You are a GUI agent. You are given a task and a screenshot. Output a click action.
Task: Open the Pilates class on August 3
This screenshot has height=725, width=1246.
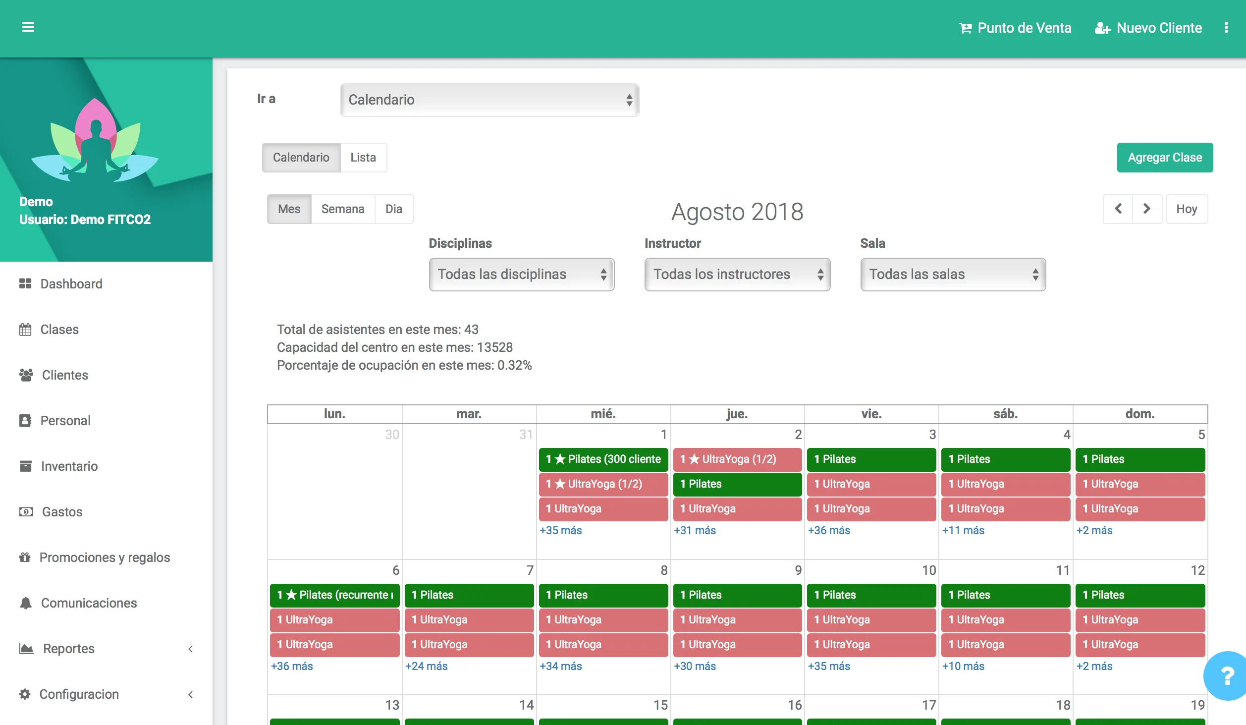click(871, 459)
